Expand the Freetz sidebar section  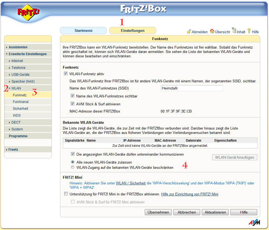click(13, 150)
